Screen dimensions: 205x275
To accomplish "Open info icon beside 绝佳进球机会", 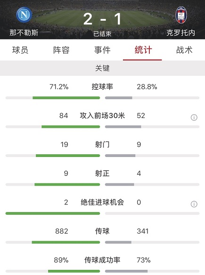I will (x=194, y=204).
